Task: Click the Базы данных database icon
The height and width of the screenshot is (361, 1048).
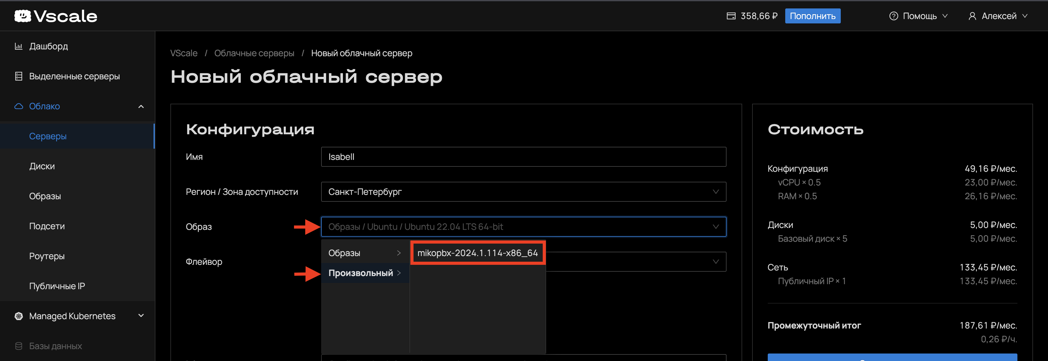Action: 18,346
